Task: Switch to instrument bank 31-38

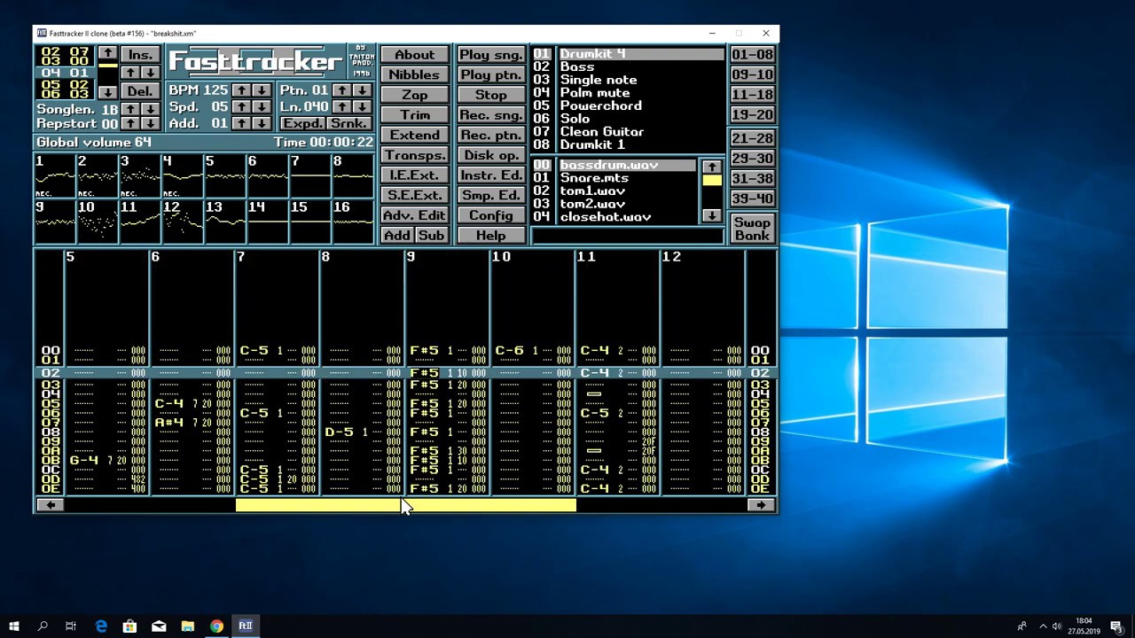Action: click(x=752, y=178)
